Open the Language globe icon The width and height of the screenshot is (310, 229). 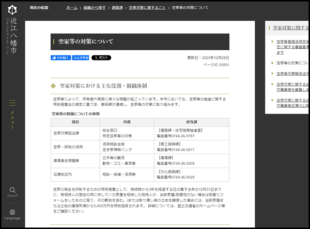pyautogui.click(x=13, y=214)
